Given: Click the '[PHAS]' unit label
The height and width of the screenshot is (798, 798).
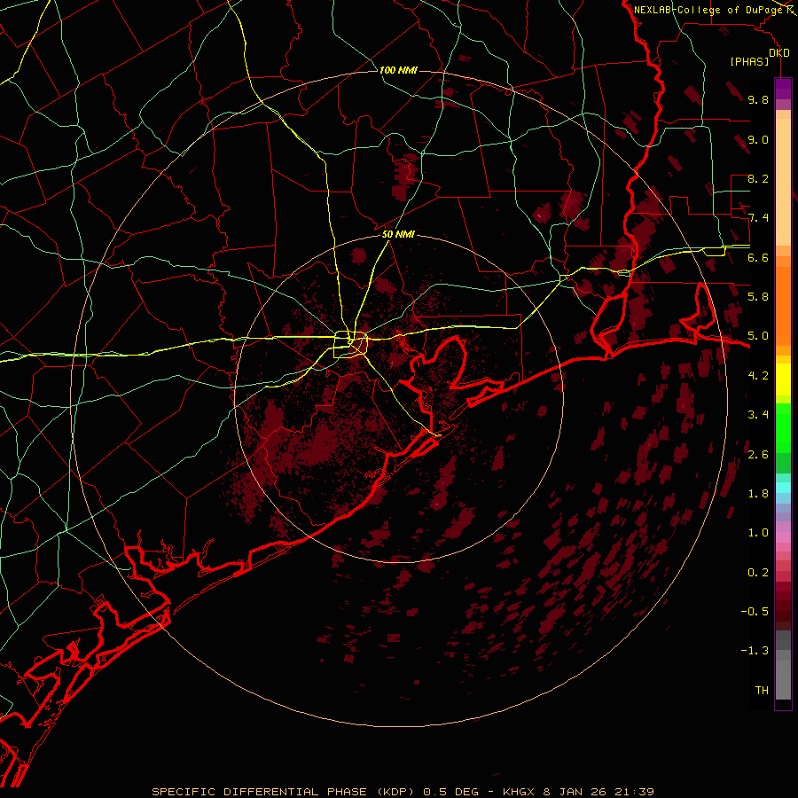Looking at the screenshot, I should pos(749,62).
